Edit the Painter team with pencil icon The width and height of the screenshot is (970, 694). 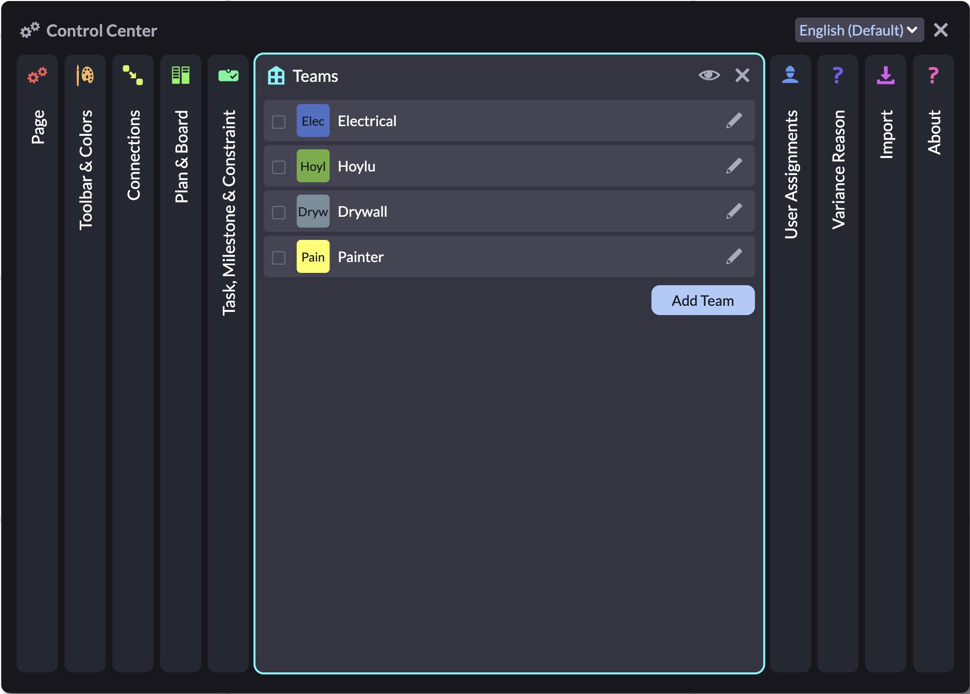point(734,257)
